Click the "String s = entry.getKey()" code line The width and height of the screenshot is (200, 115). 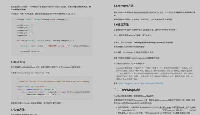(55, 46)
